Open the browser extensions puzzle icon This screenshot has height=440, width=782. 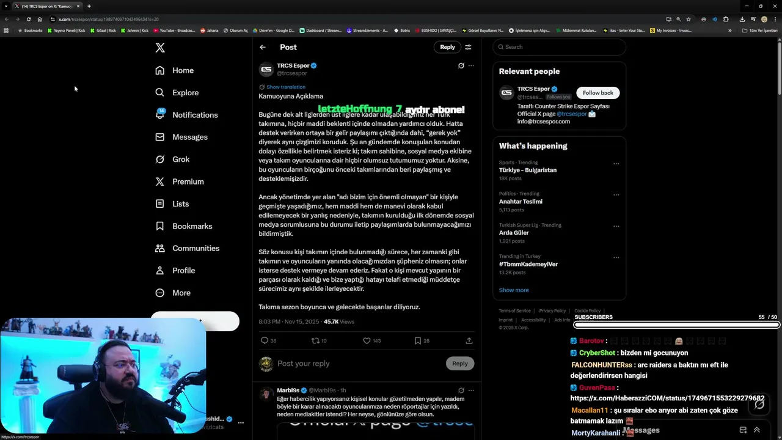pos(726,19)
